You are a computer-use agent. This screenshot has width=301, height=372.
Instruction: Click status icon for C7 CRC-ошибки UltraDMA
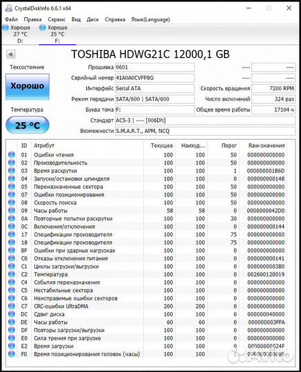12,307
